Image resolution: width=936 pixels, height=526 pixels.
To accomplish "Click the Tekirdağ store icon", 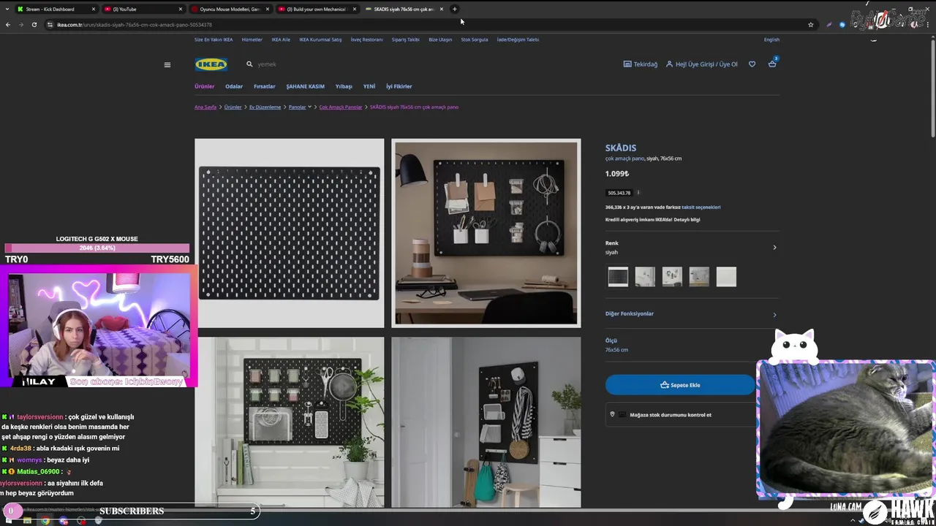I will click(x=627, y=64).
